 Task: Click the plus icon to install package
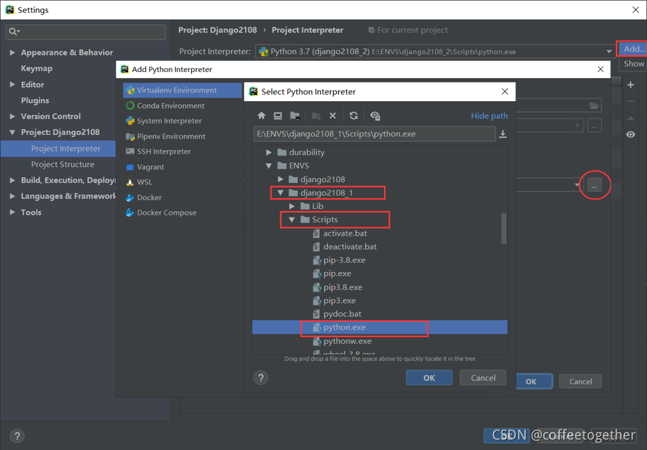pyautogui.click(x=630, y=85)
